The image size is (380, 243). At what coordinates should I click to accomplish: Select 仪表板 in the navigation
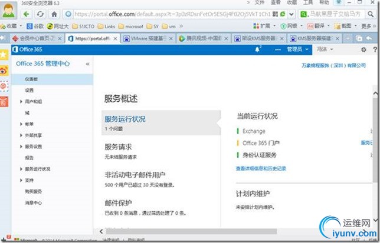52,79
